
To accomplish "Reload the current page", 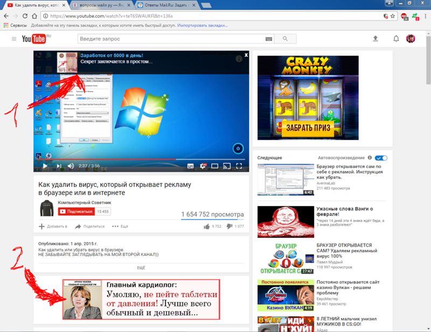I will click(x=25, y=16).
